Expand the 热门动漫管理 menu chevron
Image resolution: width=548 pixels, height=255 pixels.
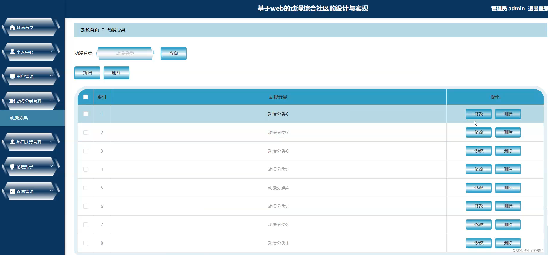click(51, 141)
